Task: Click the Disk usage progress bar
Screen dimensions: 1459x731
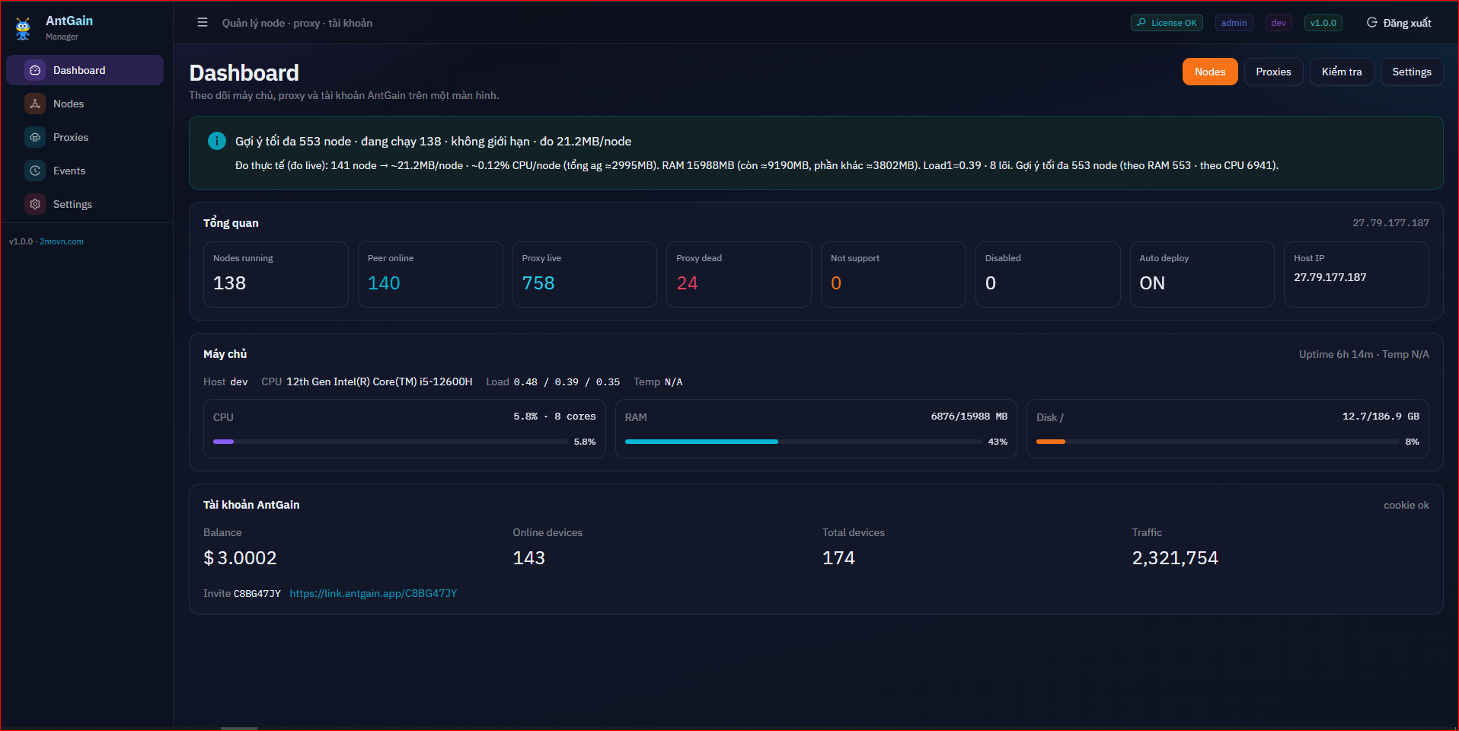Action: (1218, 442)
